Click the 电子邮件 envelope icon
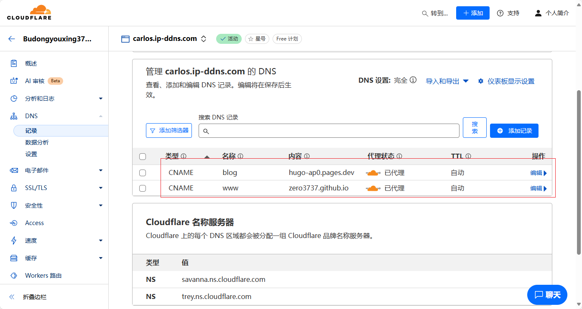Viewport: 582px width, 309px height. coord(14,170)
